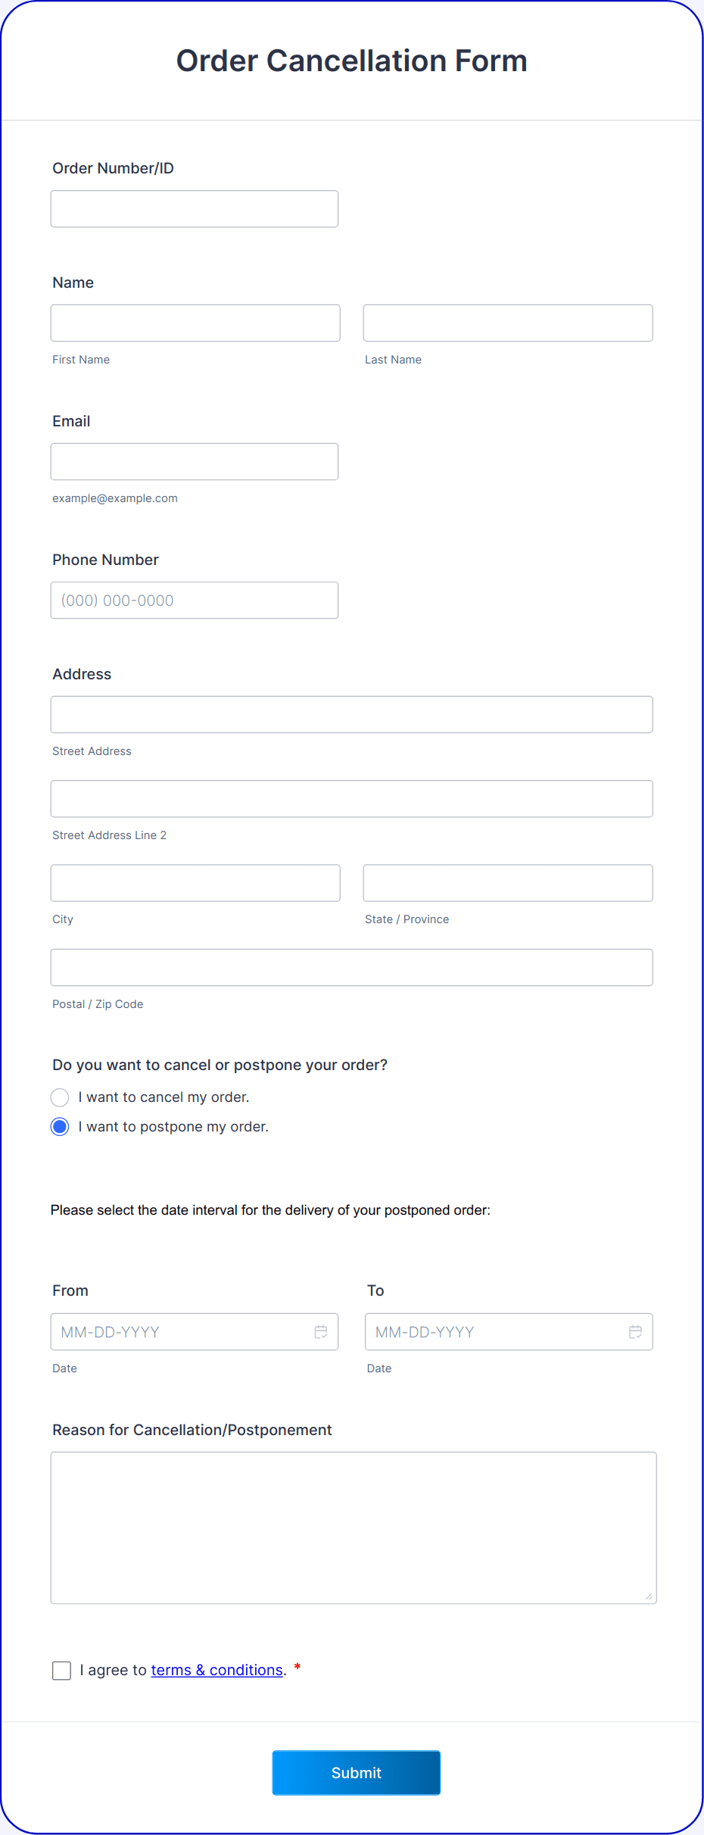Click the Email input field
The image size is (704, 1835).
pyautogui.click(x=194, y=461)
